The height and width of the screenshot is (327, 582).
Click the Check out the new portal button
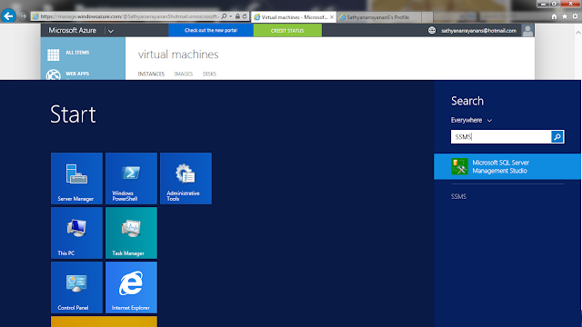tap(211, 30)
